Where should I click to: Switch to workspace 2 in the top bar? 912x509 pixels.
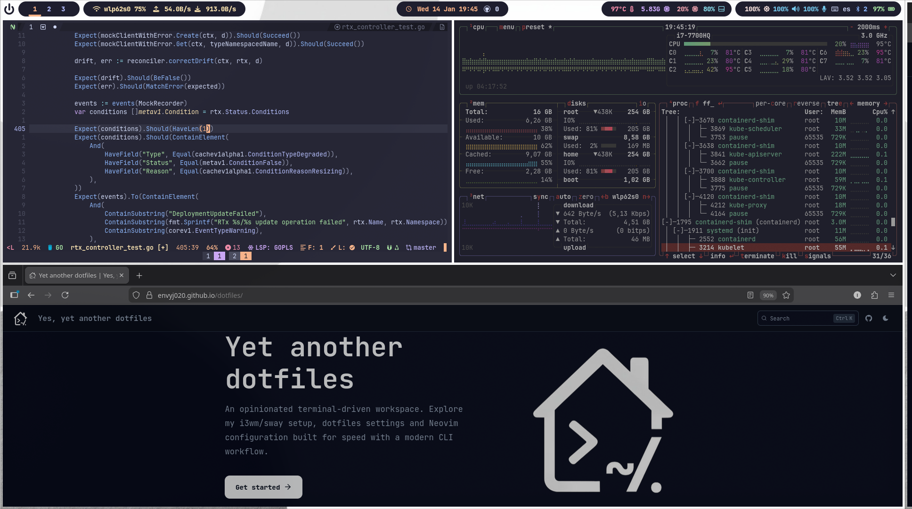click(x=49, y=8)
